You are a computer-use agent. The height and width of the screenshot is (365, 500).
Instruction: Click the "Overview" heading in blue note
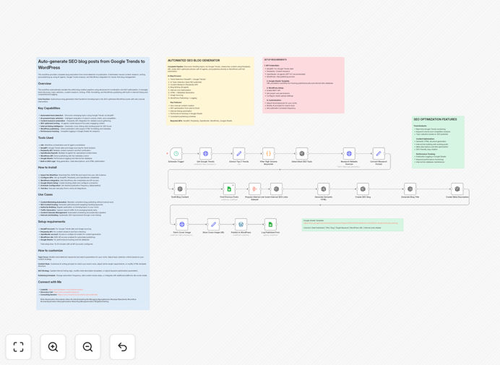coord(45,84)
